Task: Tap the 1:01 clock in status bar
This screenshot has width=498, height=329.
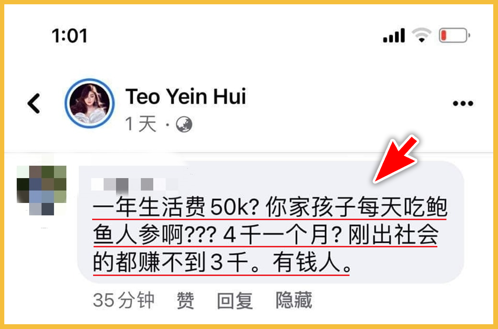Action: pyautogui.click(x=70, y=35)
